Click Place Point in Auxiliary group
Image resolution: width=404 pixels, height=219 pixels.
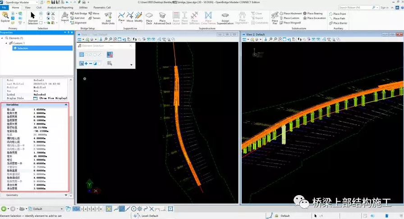coord(338,14)
